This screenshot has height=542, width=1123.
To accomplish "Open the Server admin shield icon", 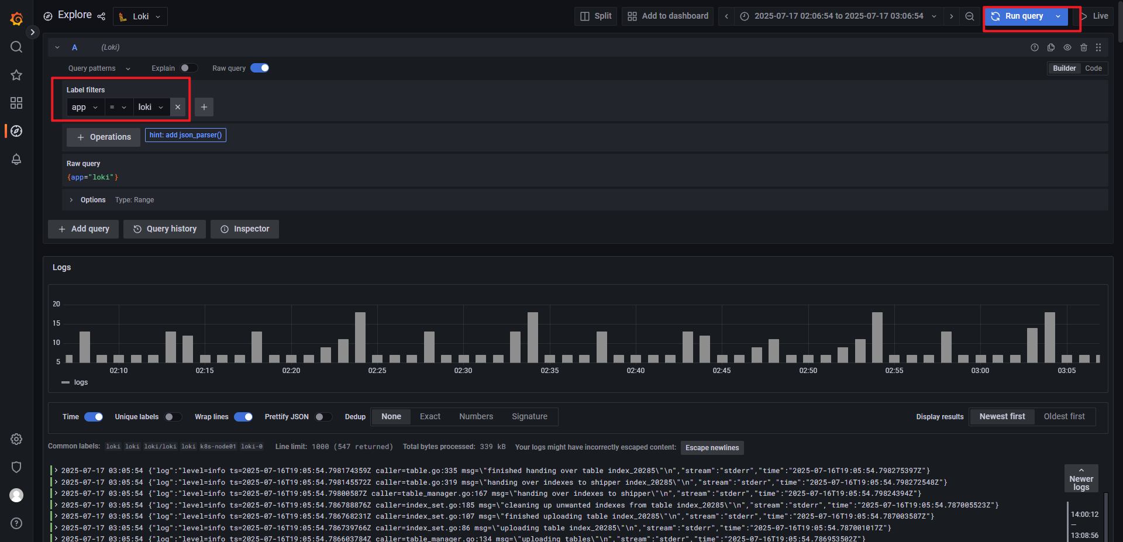I will click(x=16, y=467).
